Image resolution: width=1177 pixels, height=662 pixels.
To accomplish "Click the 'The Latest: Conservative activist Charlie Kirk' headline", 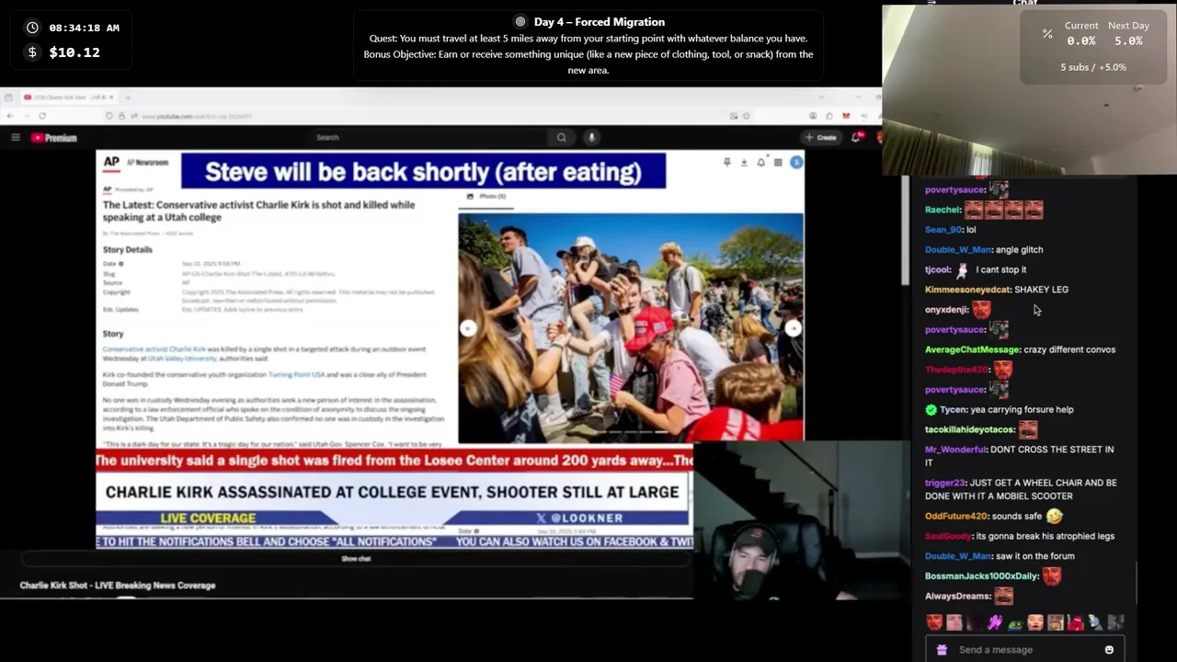I will tap(258, 211).
